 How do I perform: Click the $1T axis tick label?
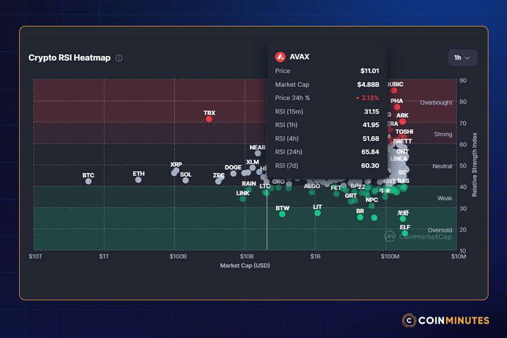(104, 256)
